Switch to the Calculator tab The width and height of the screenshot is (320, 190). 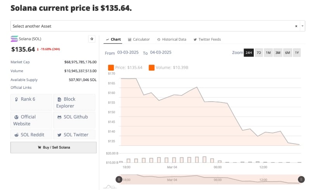tap(138, 40)
